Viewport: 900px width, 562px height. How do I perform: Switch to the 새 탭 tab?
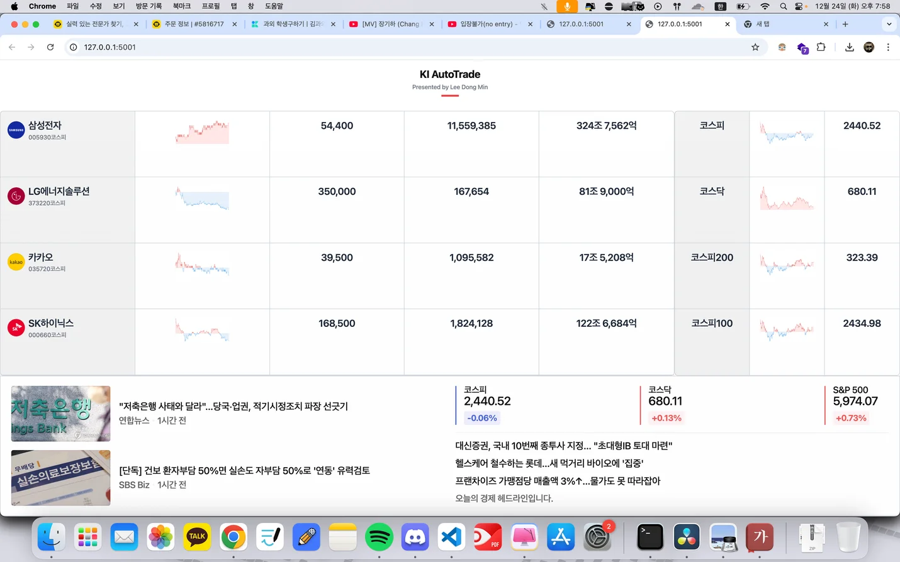click(x=786, y=24)
